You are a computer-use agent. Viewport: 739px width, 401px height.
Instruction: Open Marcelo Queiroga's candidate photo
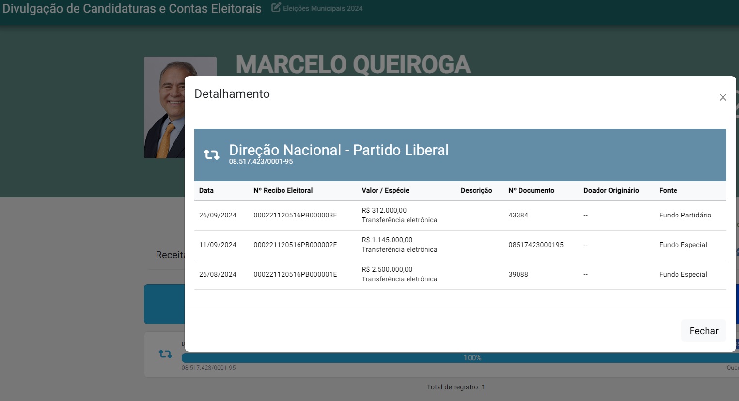tap(164, 108)
